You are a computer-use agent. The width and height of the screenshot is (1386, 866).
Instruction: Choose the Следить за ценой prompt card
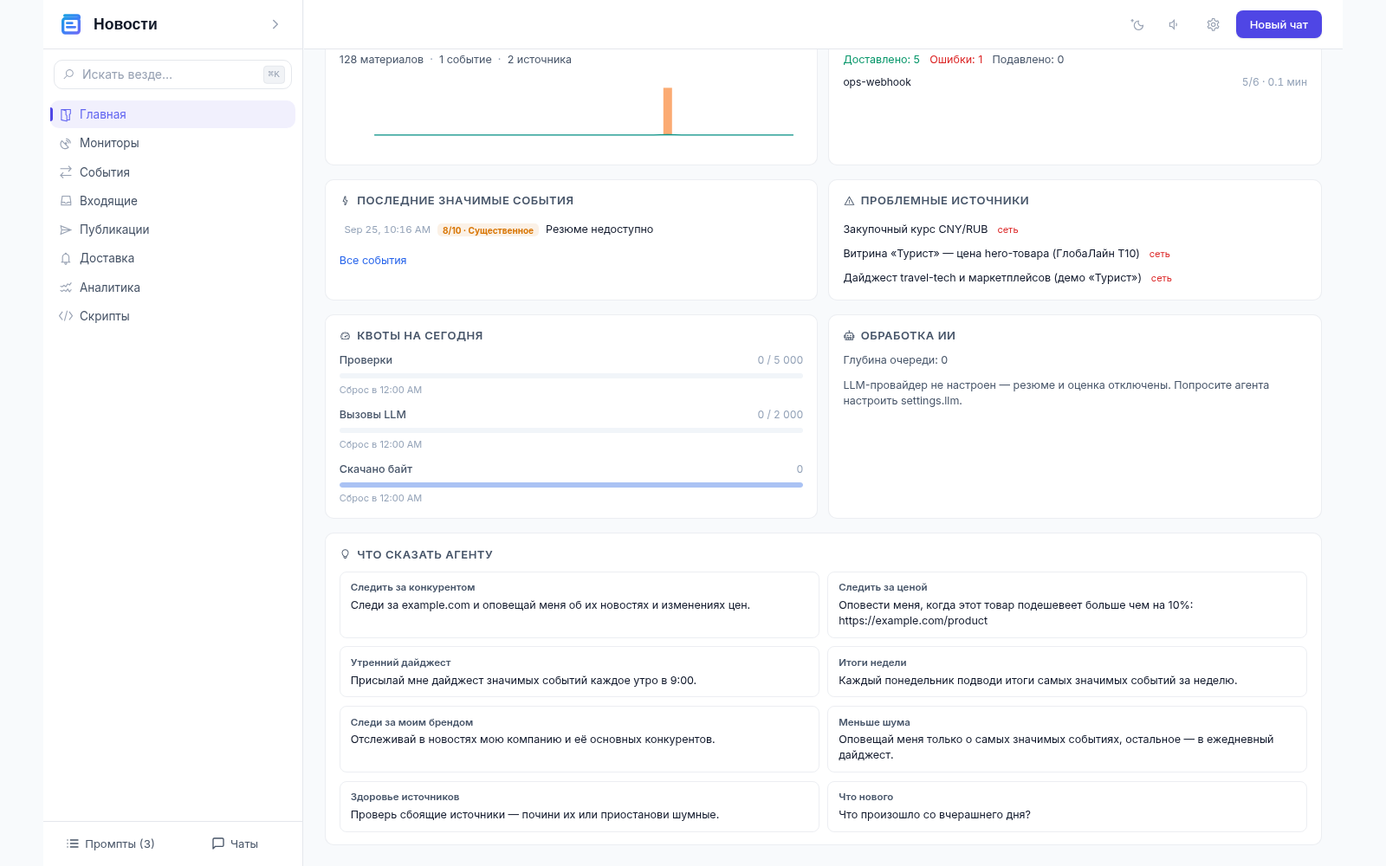1067,604
